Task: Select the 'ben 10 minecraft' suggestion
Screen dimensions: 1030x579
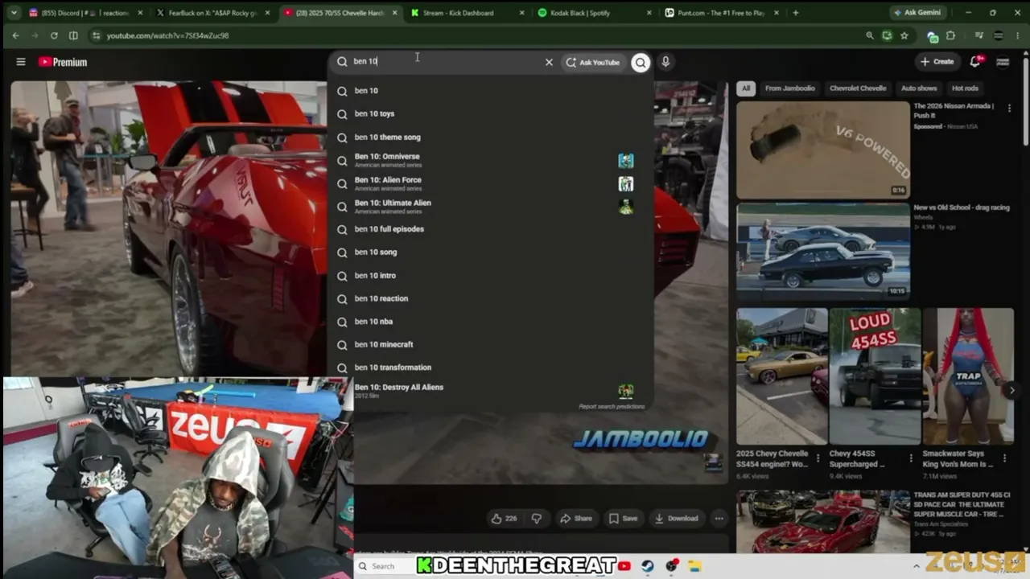Action: [491, 344]
